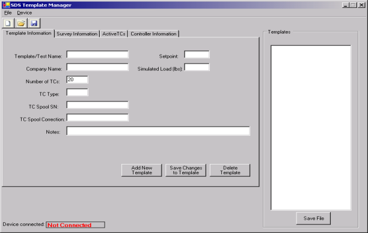The width and height of the screenshot is (368, 233).
Task: Click the TC Spool Correction field
Action: (97, 118)
